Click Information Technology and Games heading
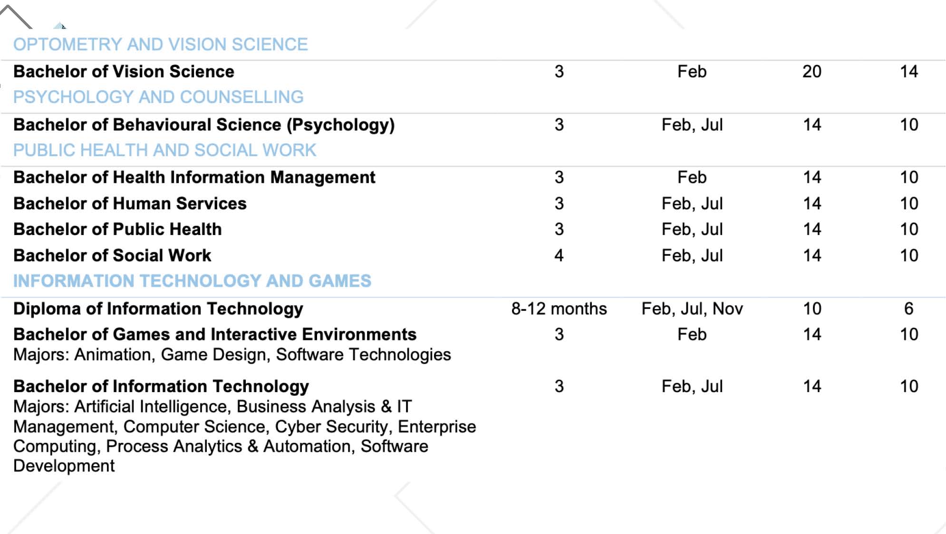This screenshot has width=946, height=534. coord(192,281)
